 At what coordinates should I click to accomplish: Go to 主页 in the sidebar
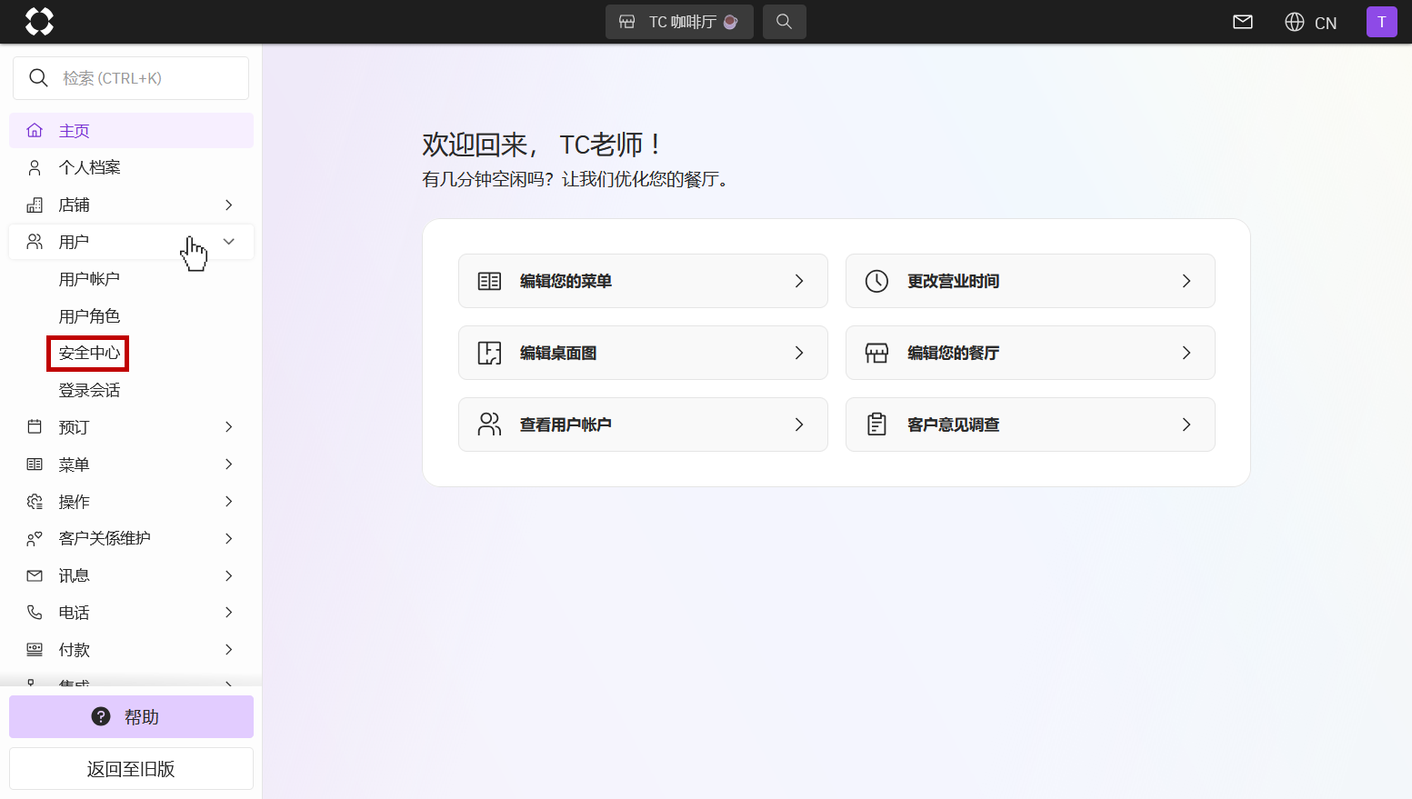pos(131,131)
